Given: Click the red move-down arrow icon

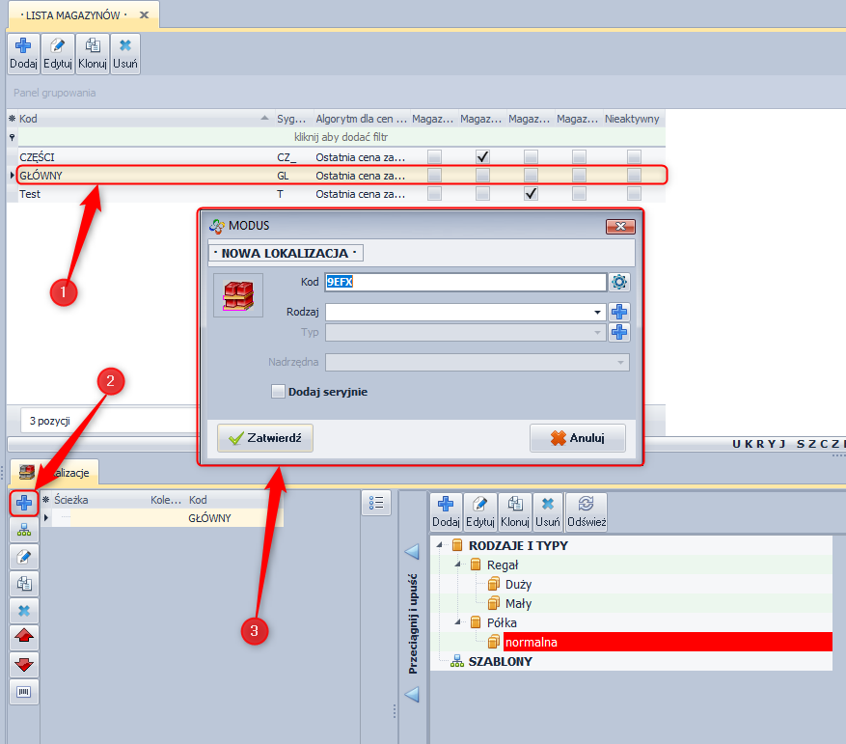Looking at the screenshot, I should click(x=24, y=665).
